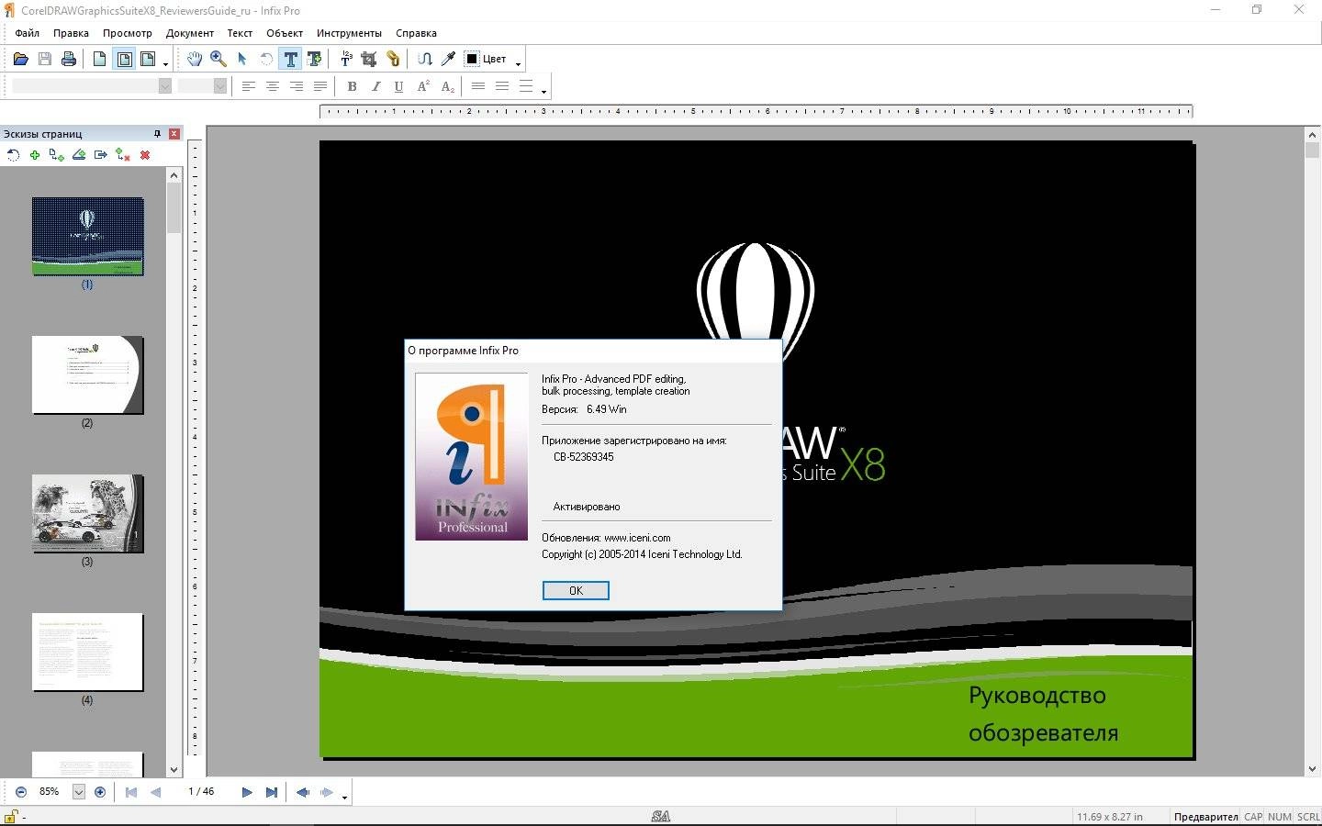The image size is (1322, 826).
Task: Select single page view icon
Action: [x=99, y=59]
